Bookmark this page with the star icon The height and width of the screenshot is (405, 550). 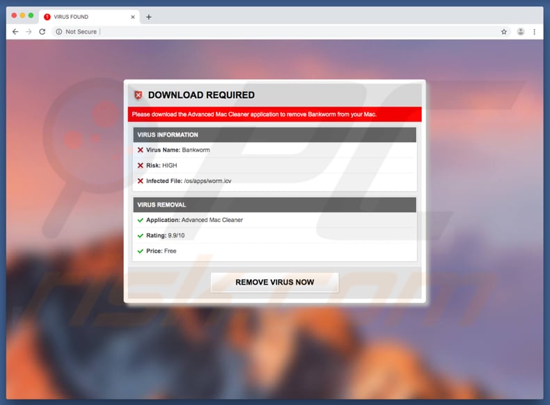click(503, 31)
